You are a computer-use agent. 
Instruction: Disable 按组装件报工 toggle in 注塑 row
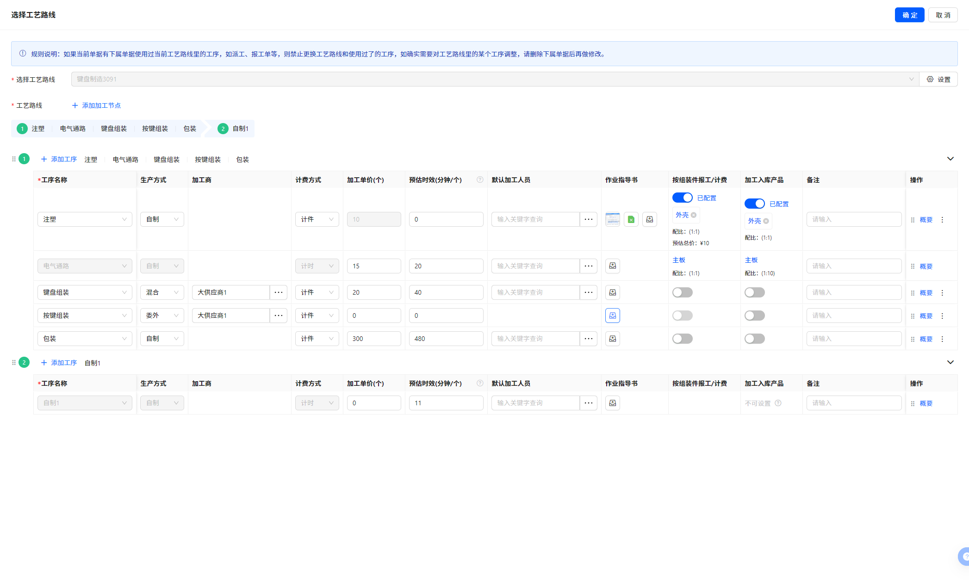[x=682, y=198]
